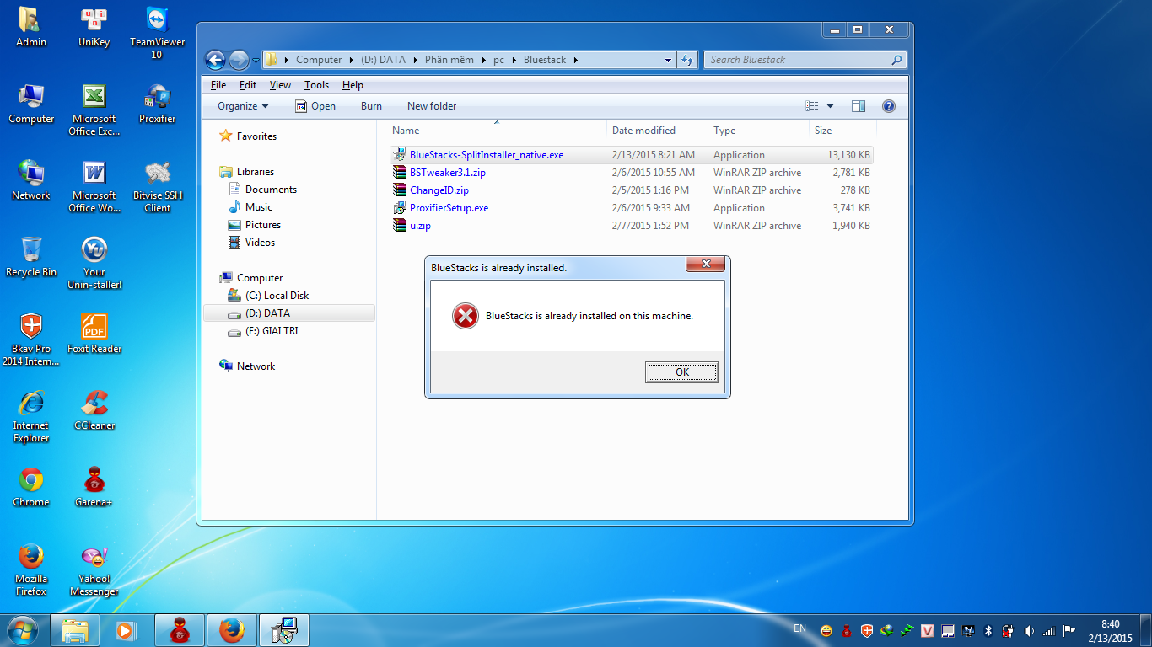Select Garena+ desktop icon

pos(94,487)
